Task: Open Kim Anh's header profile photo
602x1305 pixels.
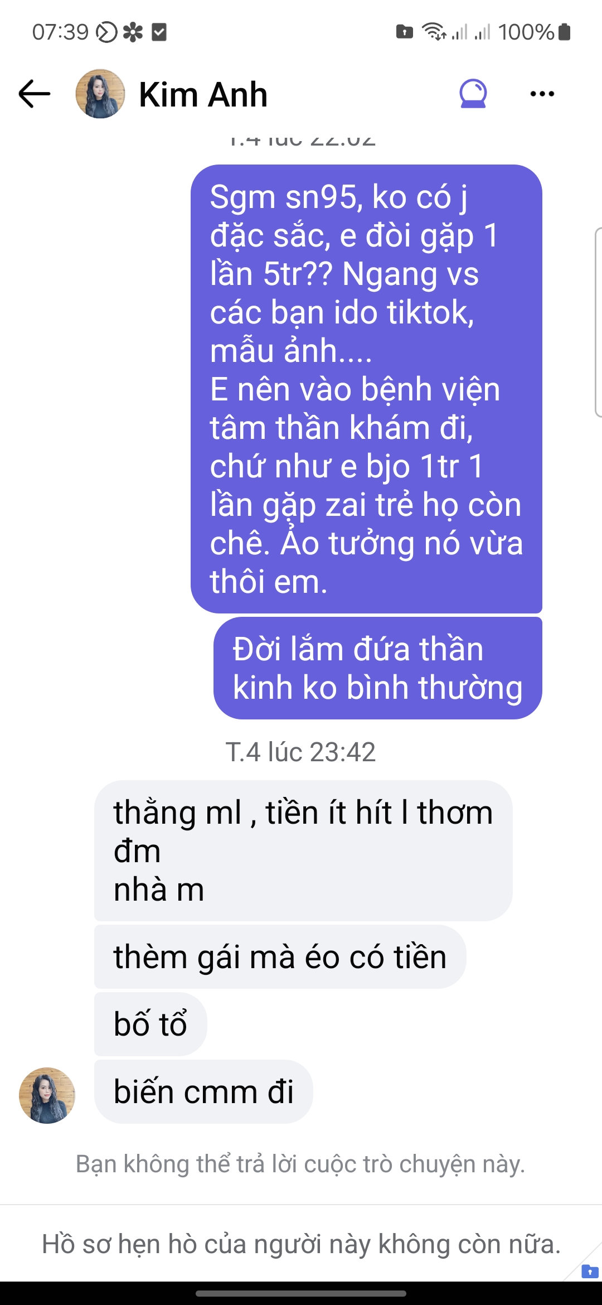Action: [x=100, y=94]
